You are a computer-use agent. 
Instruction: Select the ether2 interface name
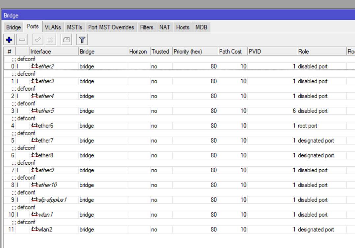tap(46, 66)
